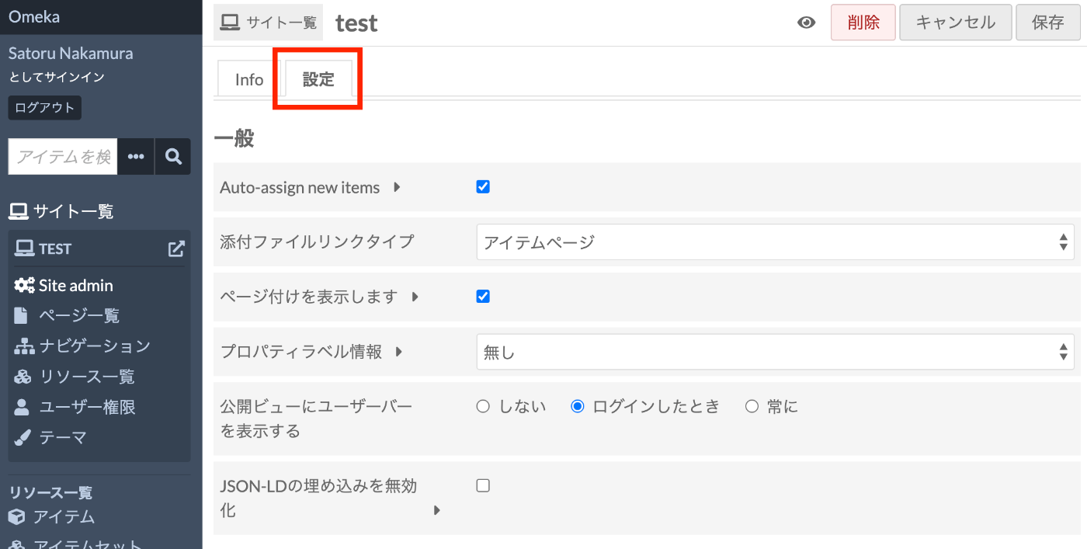Expand プロパティラベル情報 info arrow
This screenshot has width=1087, height=549.
(399, 352)
